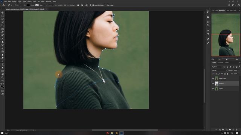Screen dimensions: 241x135
Task: Select the Hand tool
Action: click(3, 74)
